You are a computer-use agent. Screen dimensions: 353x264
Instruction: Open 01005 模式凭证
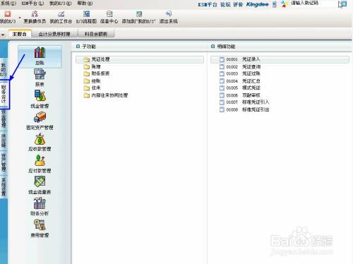[x=240, y=88]
